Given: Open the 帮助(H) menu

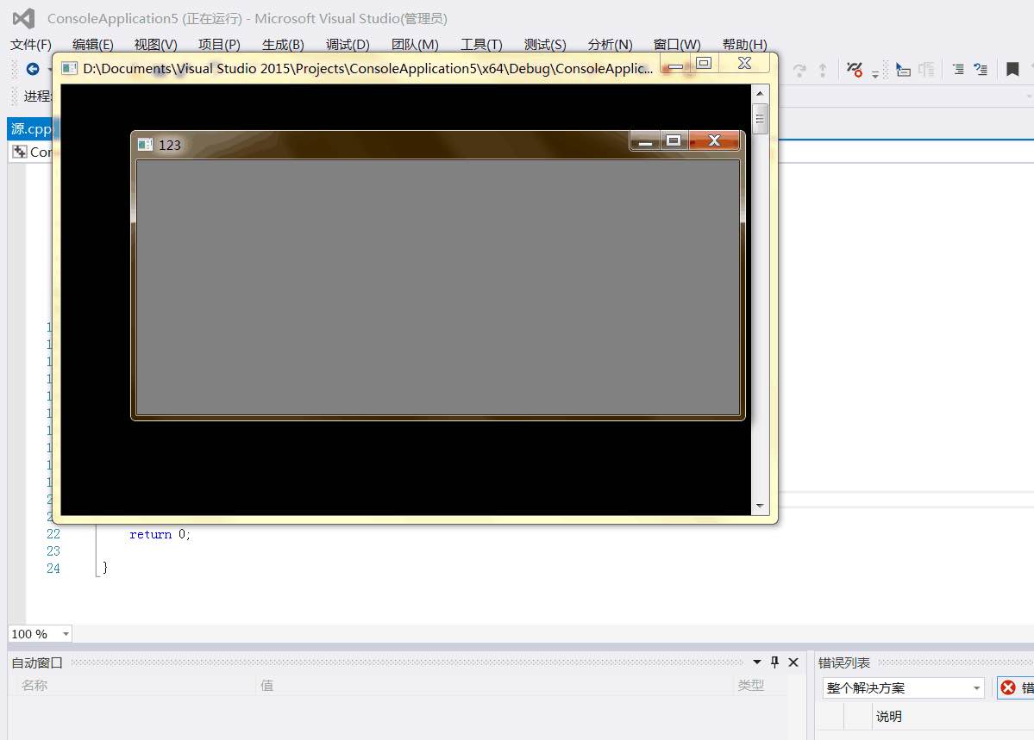Looking at the screenshot, I should click(744, 44).
